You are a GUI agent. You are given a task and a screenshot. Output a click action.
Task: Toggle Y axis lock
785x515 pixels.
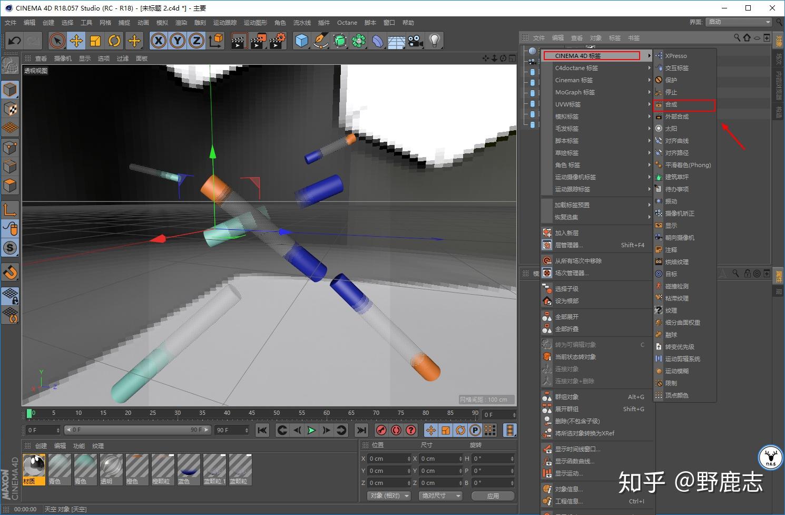[x=178, y=41]
